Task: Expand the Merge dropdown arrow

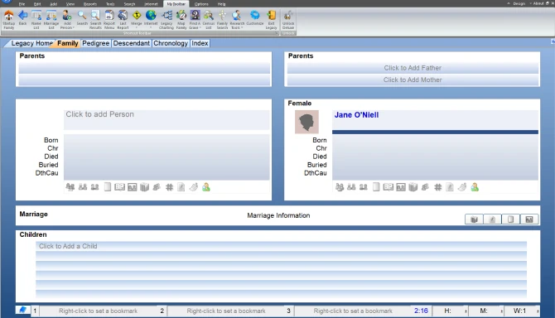Action: pyautogui.click(x=137, y=28)
